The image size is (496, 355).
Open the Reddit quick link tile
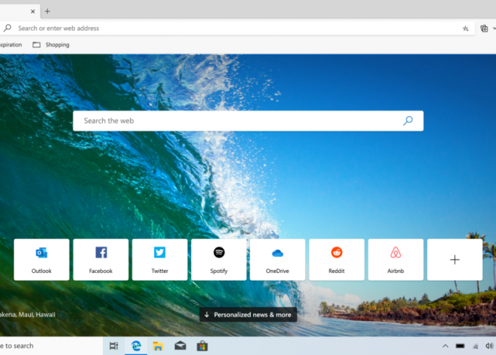coord(337,259)
